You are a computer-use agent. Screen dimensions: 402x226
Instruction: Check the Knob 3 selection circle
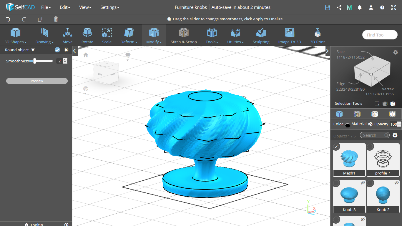(336, 183)
